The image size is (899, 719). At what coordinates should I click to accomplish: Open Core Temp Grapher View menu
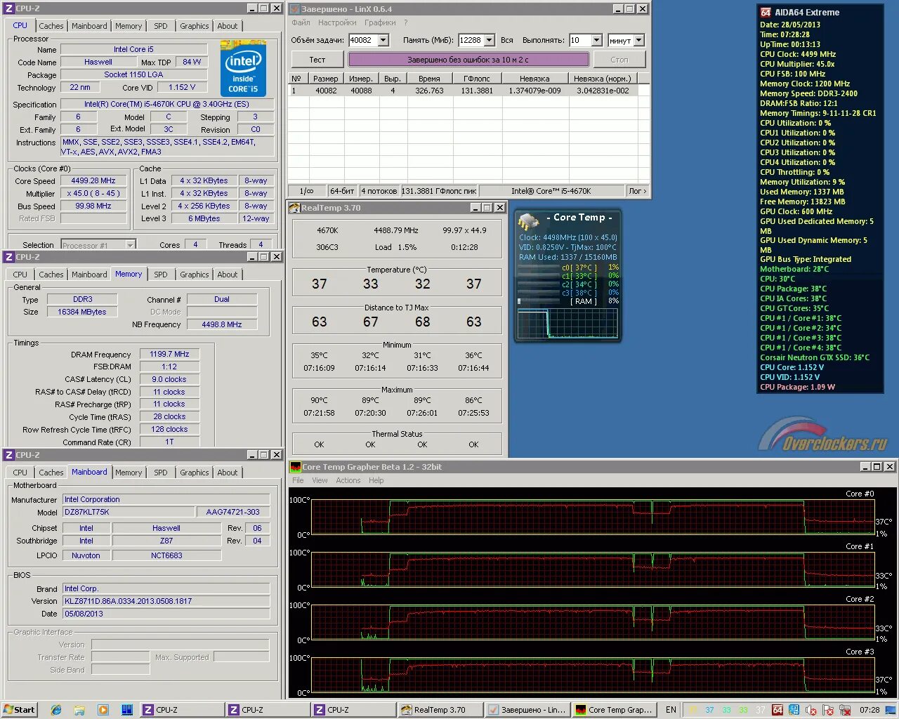[x=320, y=480]
